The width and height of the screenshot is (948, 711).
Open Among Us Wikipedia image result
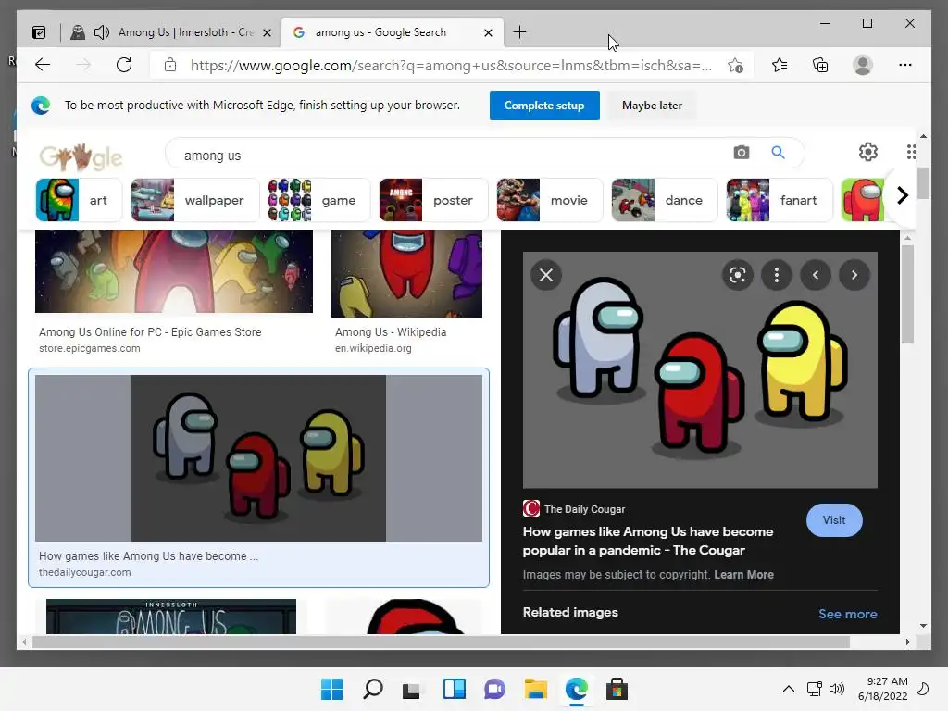click(406, 273)
